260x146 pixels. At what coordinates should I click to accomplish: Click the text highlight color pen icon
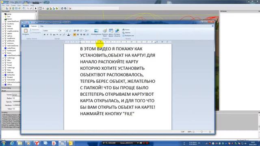[64, 34]
